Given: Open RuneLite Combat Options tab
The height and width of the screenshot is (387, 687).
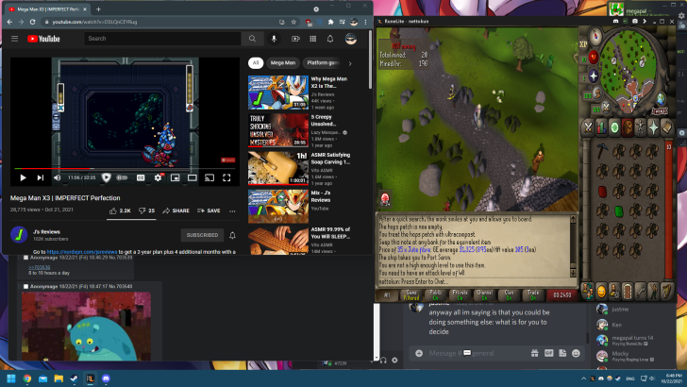Looking at the screenshot, I should pyautogui.click(x=588, y=127).
